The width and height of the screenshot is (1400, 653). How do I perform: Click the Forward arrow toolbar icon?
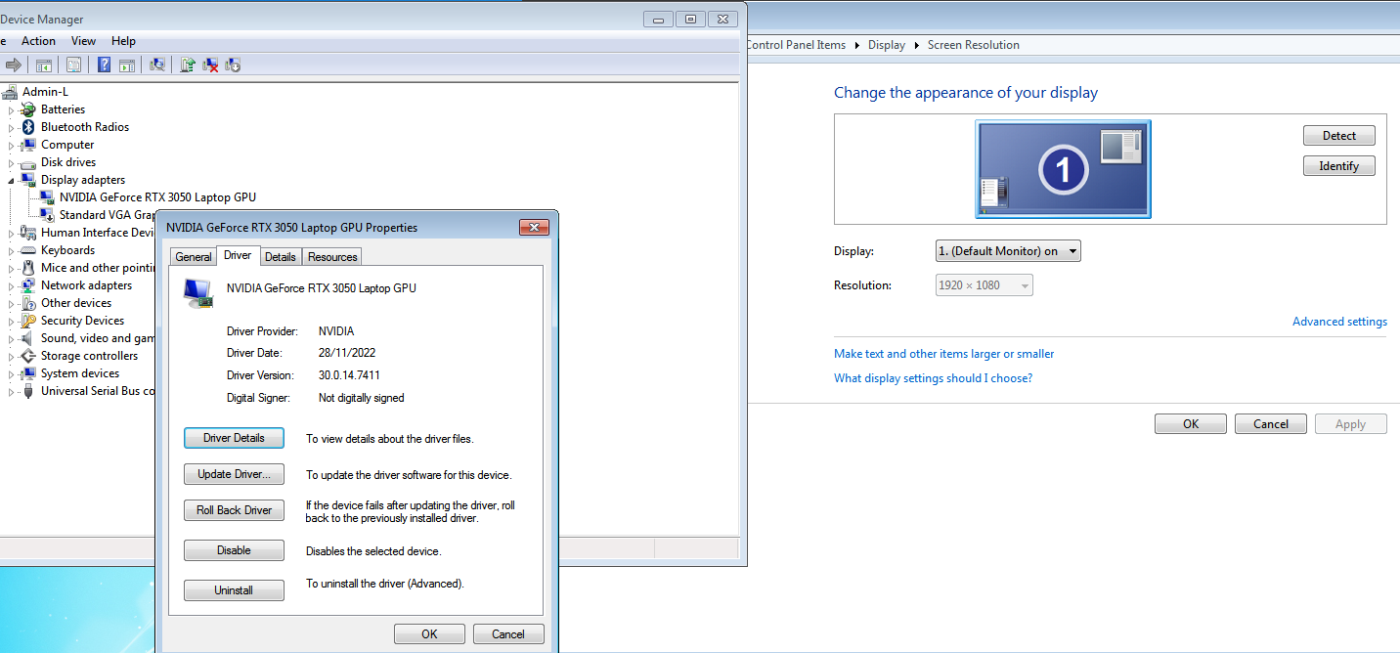pyautogui.click(x=14, y=65)
